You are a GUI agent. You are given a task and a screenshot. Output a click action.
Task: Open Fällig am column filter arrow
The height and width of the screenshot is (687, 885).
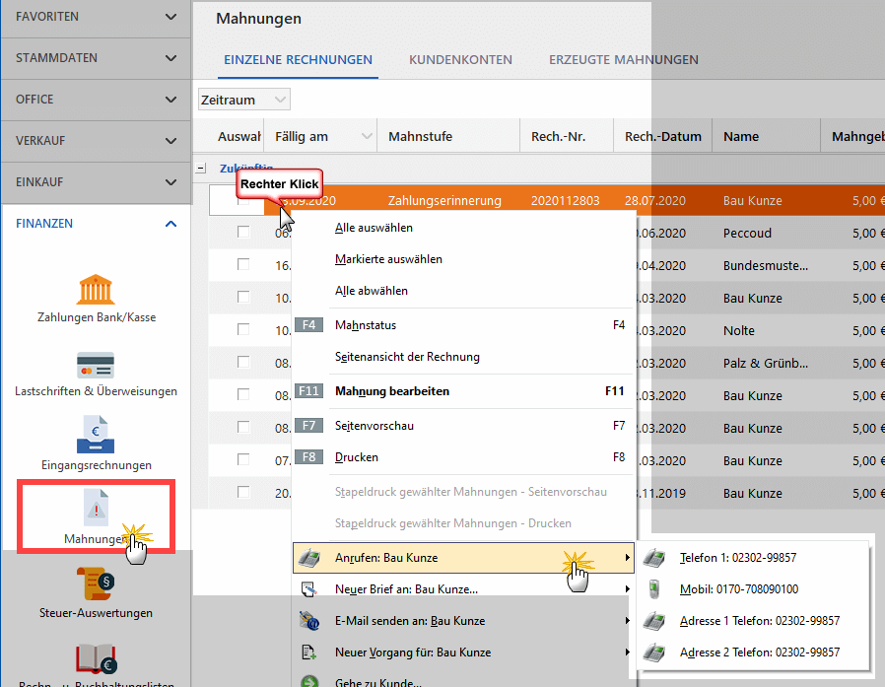click(x=367, y=136)
